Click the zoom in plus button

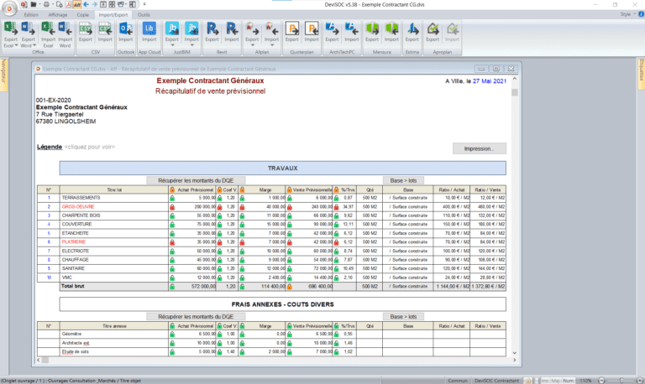640,381
